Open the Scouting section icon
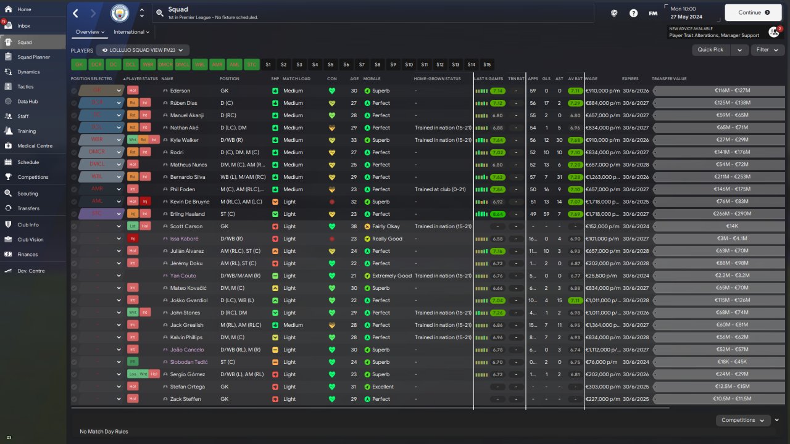 pos(9,194)
